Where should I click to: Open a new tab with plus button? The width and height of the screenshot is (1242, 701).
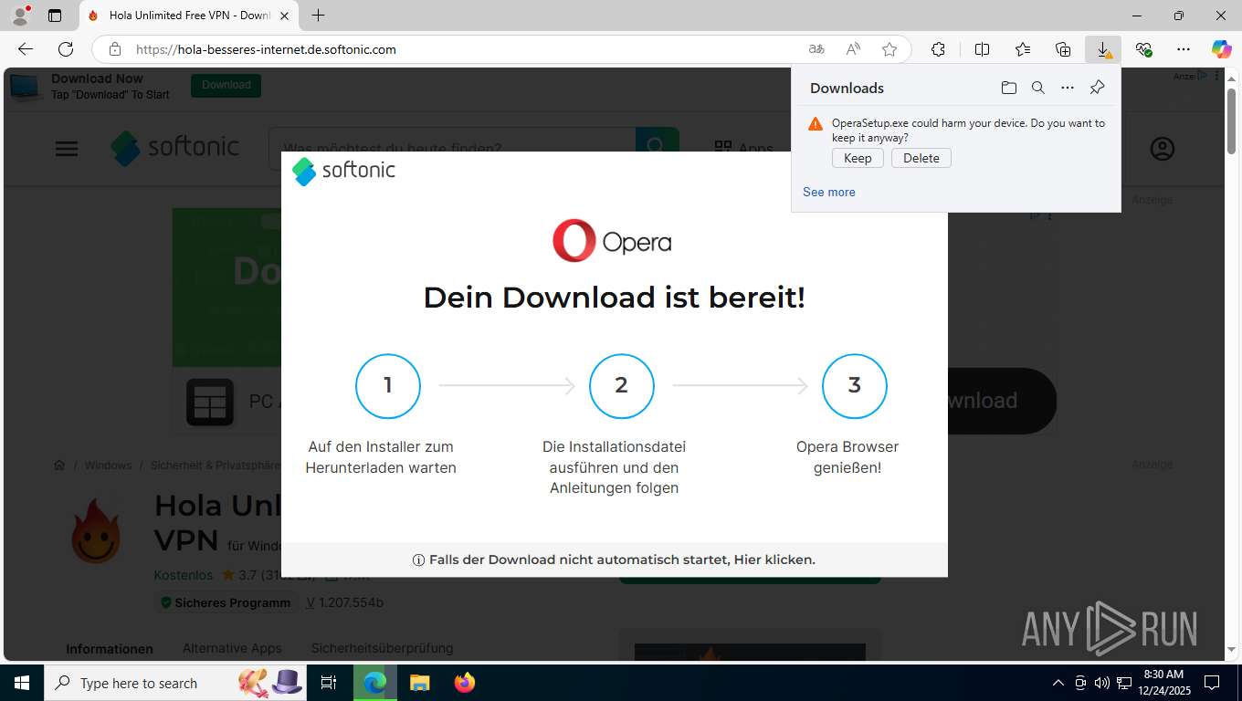tap(318, 16)
